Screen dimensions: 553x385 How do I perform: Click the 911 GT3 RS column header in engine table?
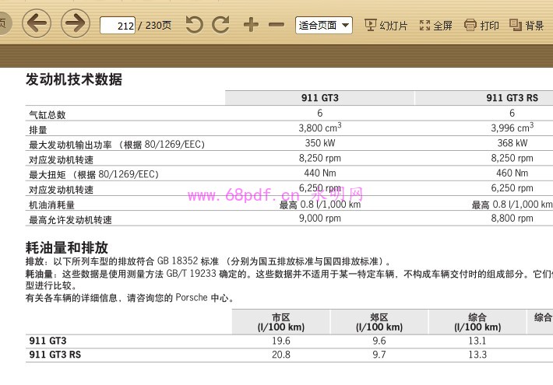tap(512, 98)
